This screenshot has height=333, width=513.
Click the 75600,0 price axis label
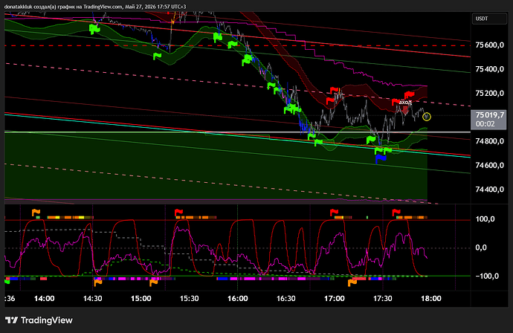[x=489, y=45]
